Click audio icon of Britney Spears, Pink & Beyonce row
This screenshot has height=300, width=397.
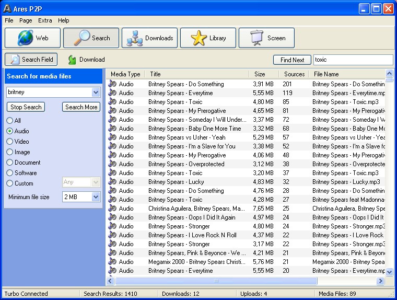(112, 252)
